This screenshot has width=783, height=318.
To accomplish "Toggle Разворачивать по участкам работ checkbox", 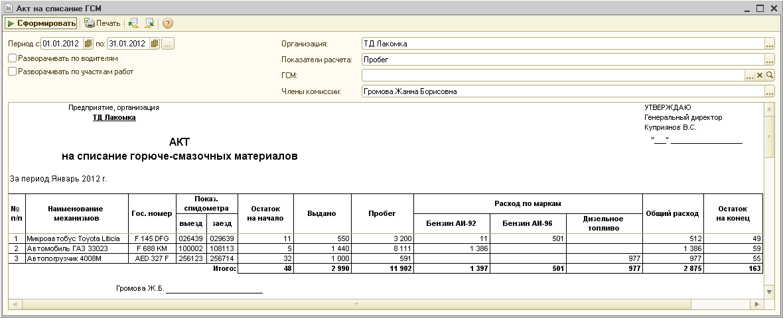I will tap(13, 72).
